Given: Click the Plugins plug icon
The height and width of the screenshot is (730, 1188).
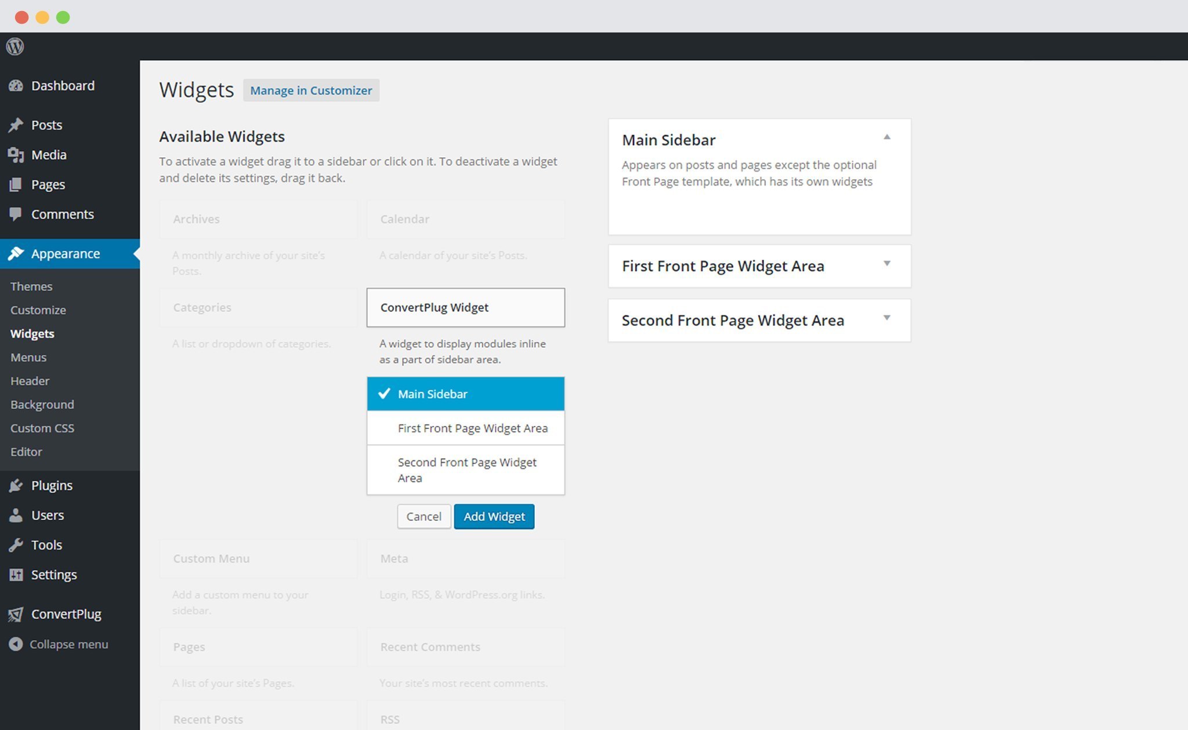Looking at the screenshot, I should tap(16, 485).
